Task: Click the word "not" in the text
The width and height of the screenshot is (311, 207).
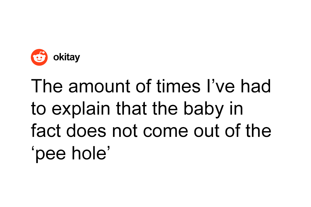Action: click(x=124, y=131)
